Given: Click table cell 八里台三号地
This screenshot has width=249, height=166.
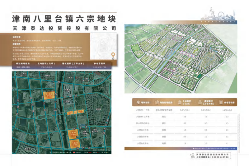Looking at the screenshot, I should tap(143, 130).
